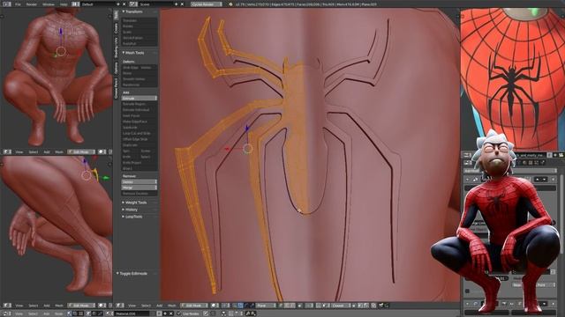Image resolution: width=565 pixels, height=317 pixels.
Task: Add a new screen layout with the plus next to Default
Action: tap(117, 4)
